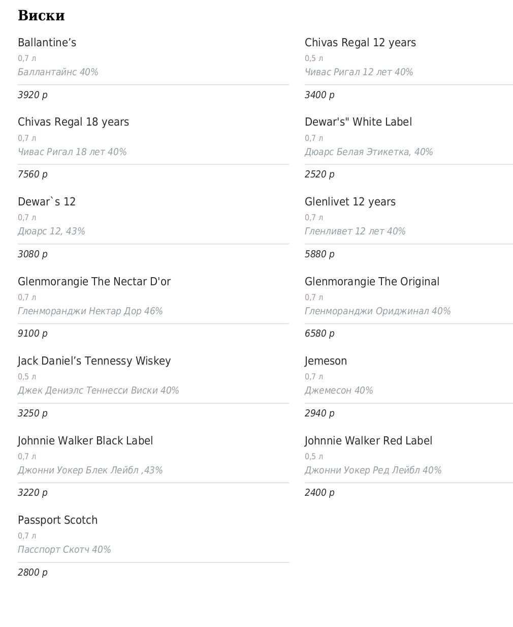The height and width of the screenshot is (627, 513).
Task: Open the Chivas Regal 12 years item
Action: pyautogui.click(x=360, y=43)
